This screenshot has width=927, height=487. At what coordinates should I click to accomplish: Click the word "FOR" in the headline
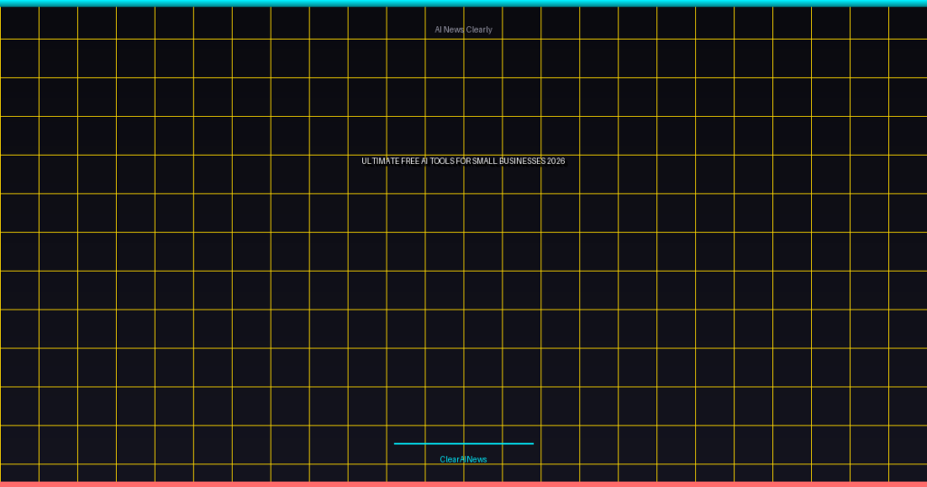click(x=463, y=161)
